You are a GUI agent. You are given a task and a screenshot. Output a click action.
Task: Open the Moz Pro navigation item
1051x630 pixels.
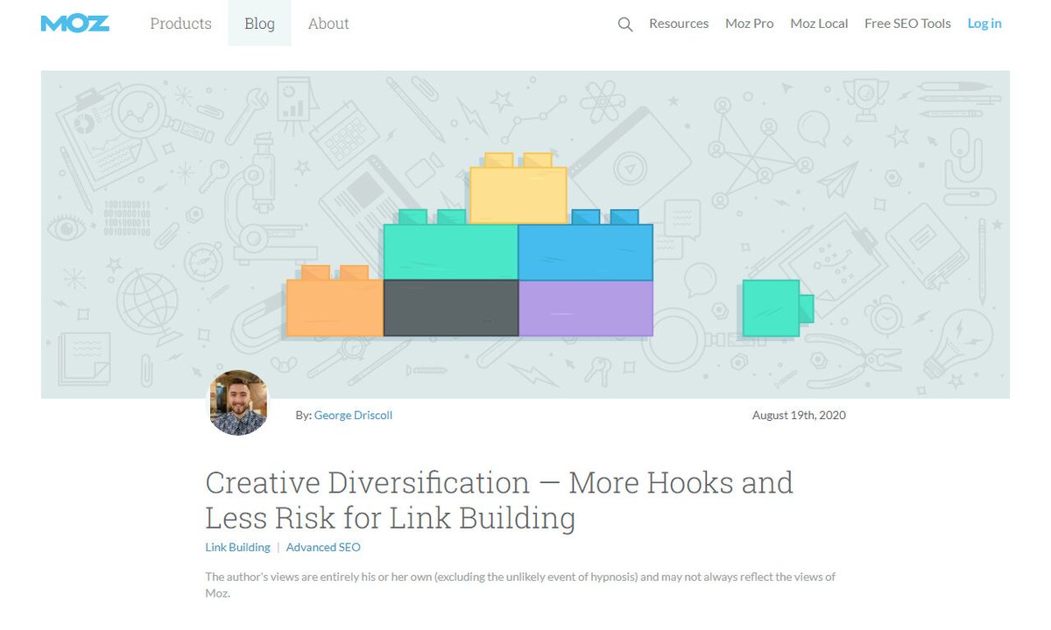[x=749, y=24]
